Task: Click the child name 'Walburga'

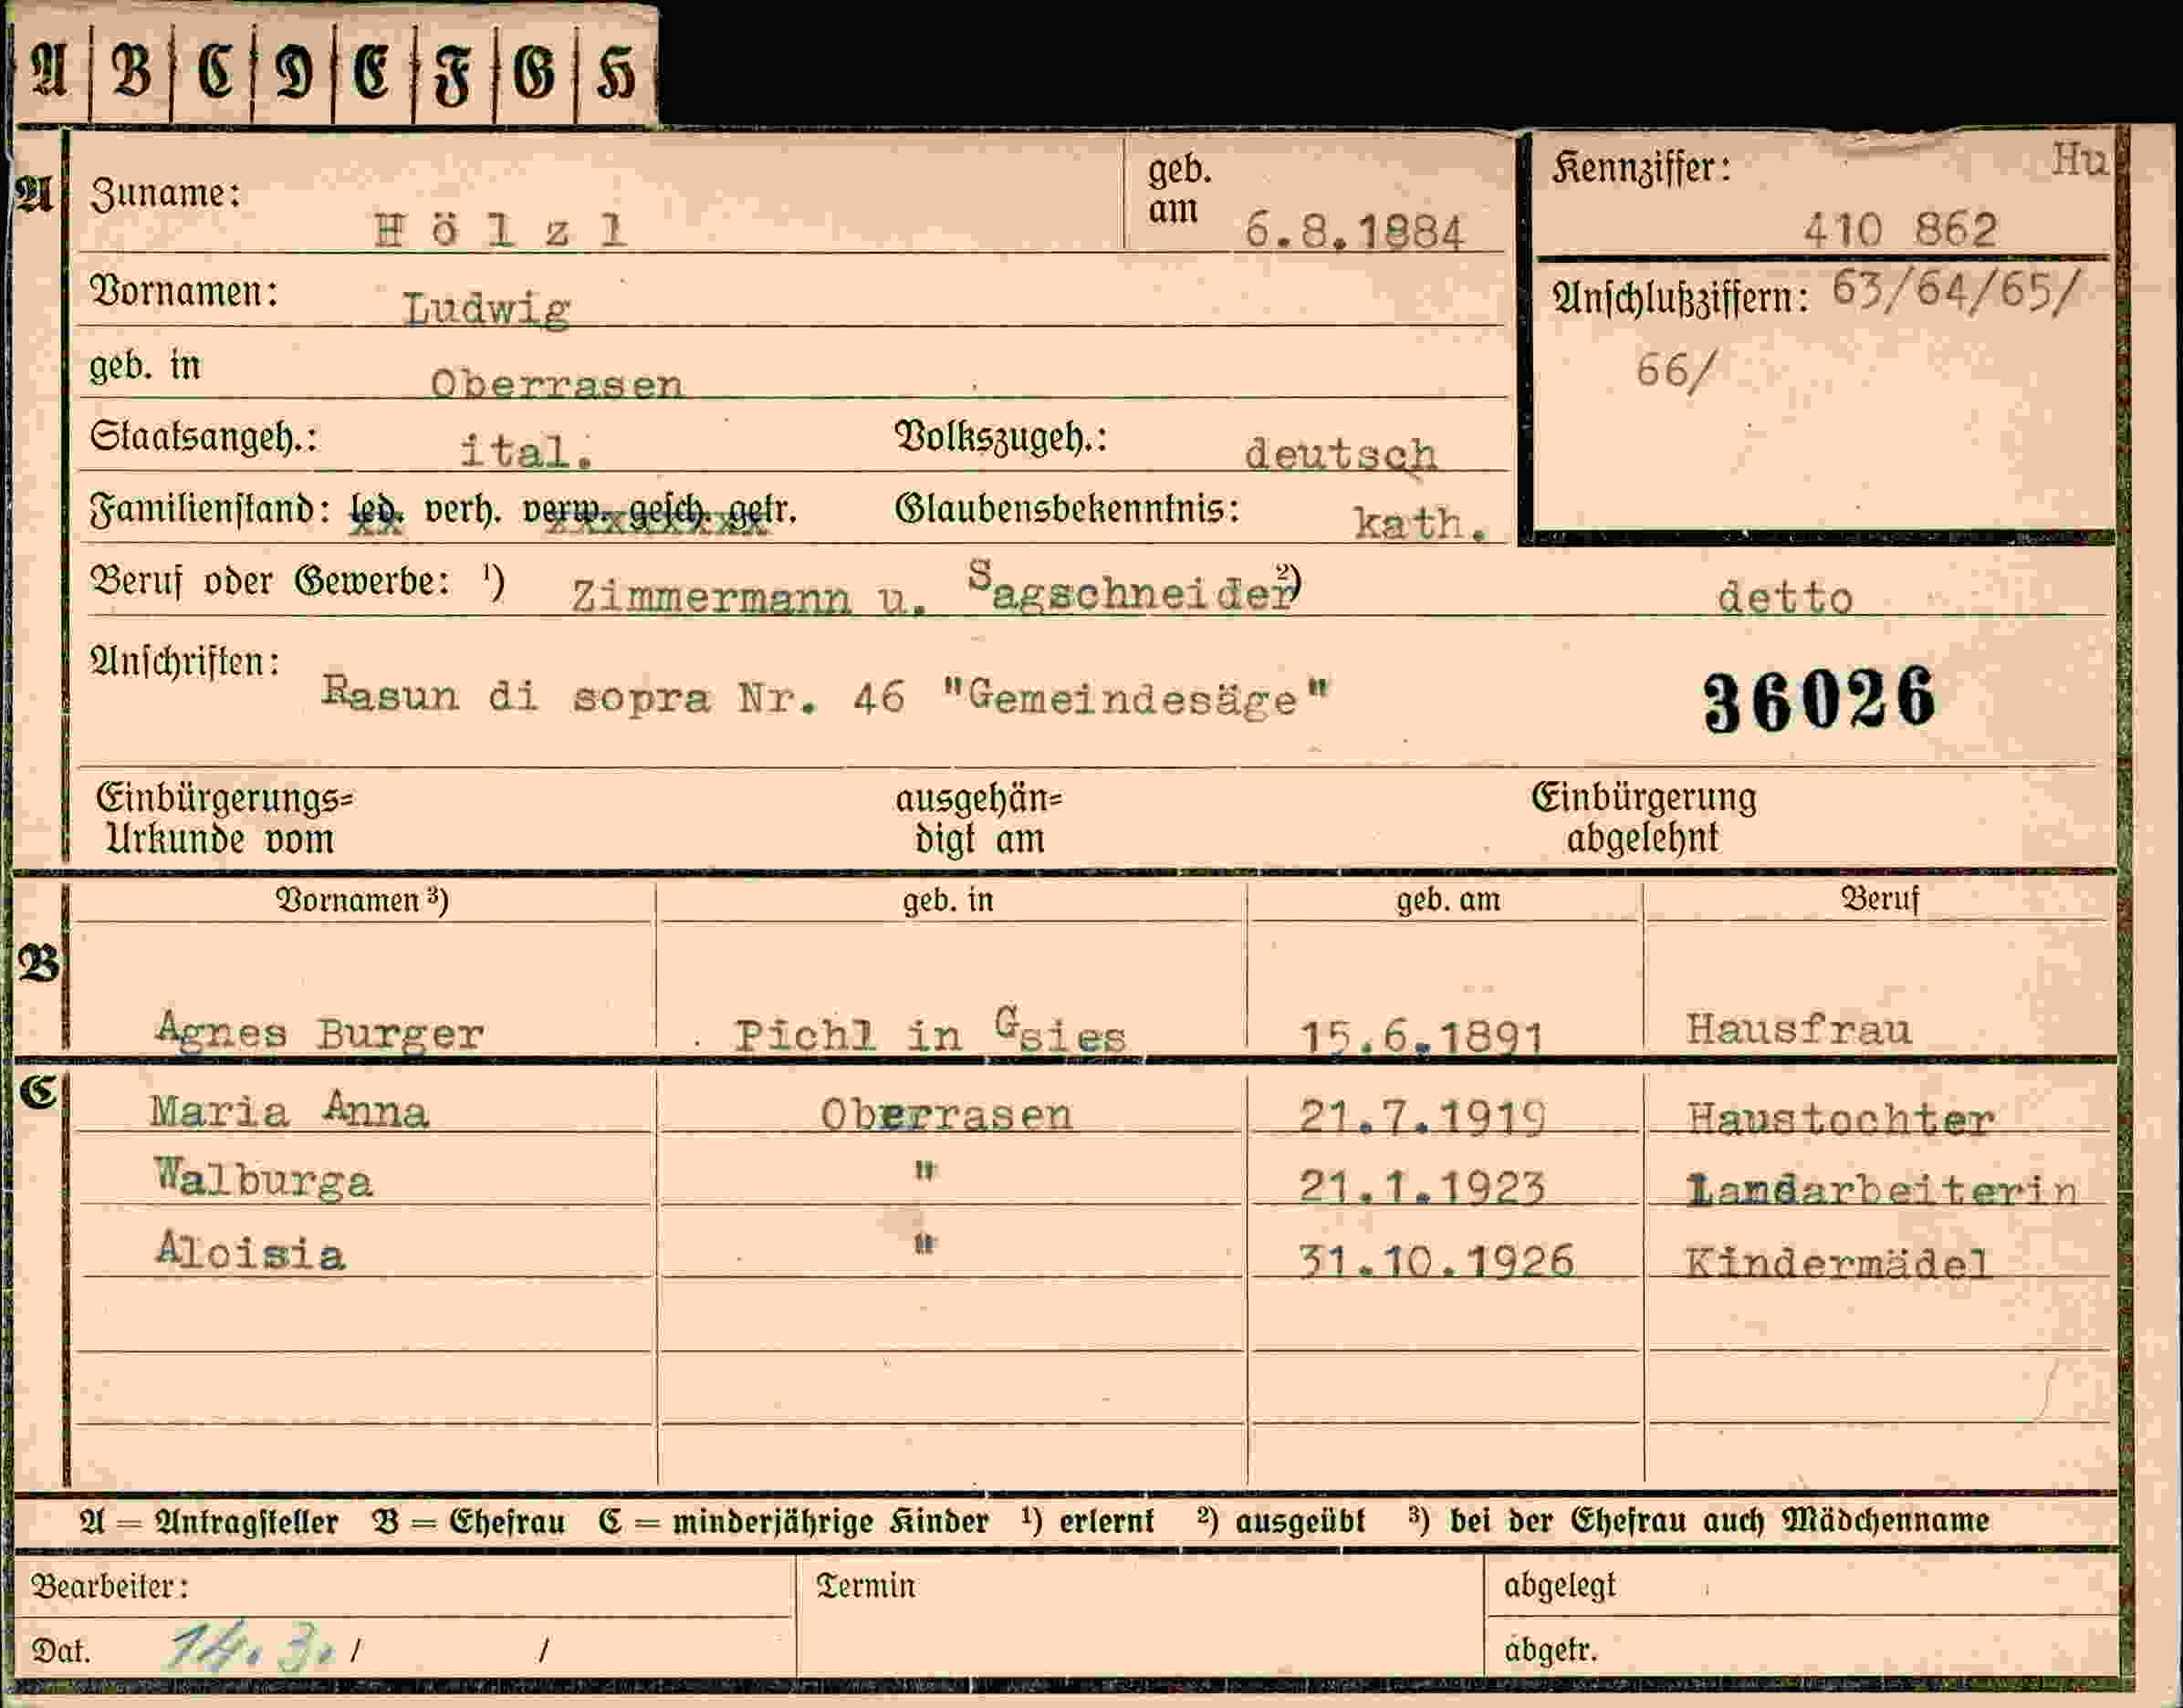Action: click(x=264, y=1179)
